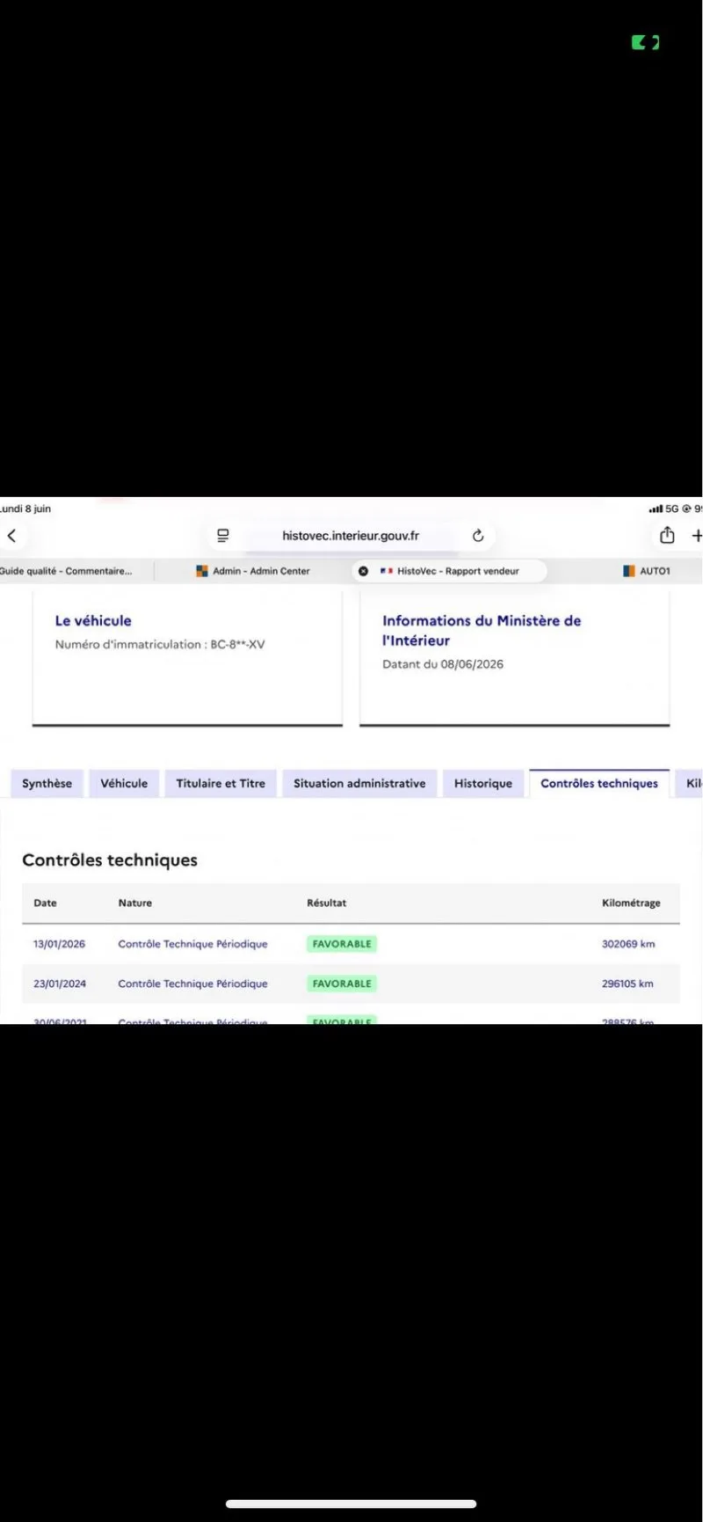
Task: Open the Historique tab
Action: [x=483, y=783]
